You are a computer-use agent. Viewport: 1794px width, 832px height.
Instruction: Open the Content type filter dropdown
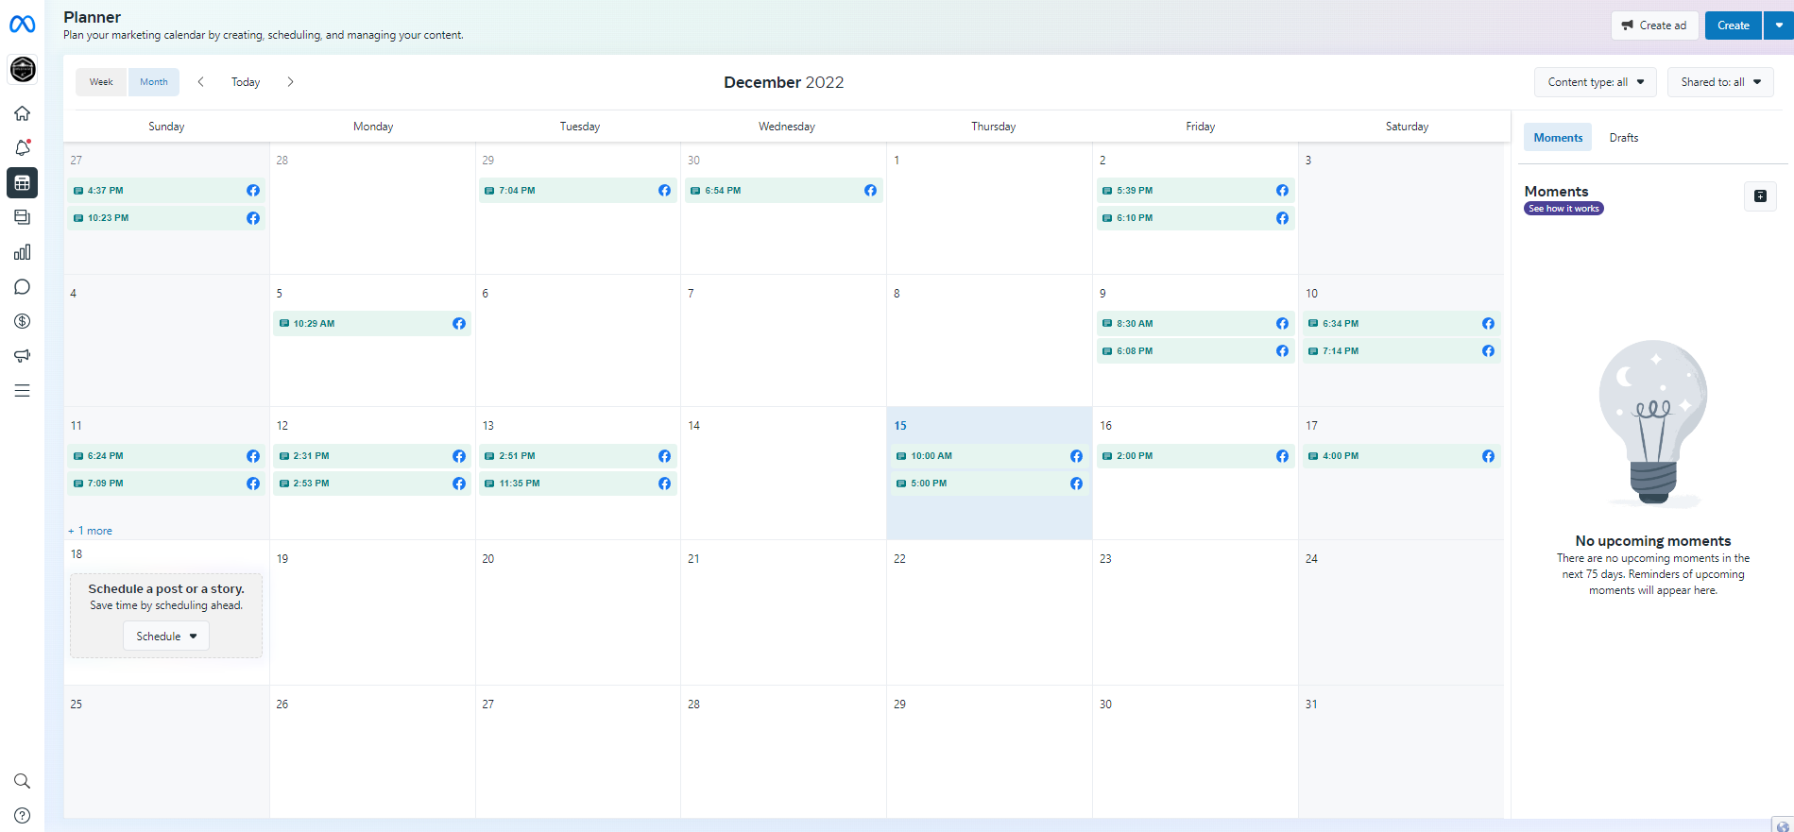pos(1595,82)
